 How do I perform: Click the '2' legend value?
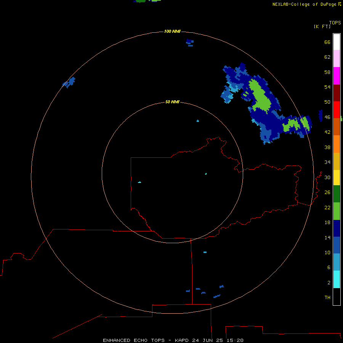[x=329, y=283]
